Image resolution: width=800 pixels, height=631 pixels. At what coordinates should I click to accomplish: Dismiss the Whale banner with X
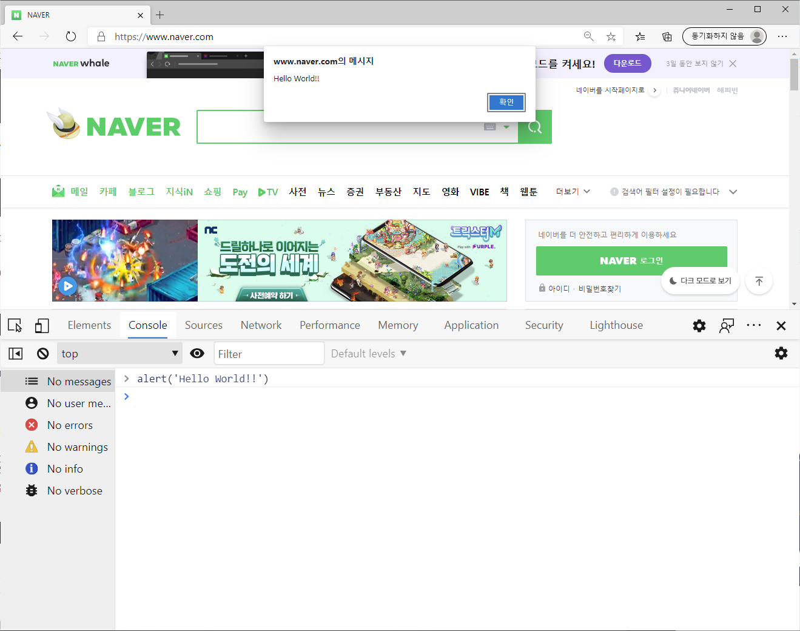coord(733,64)
